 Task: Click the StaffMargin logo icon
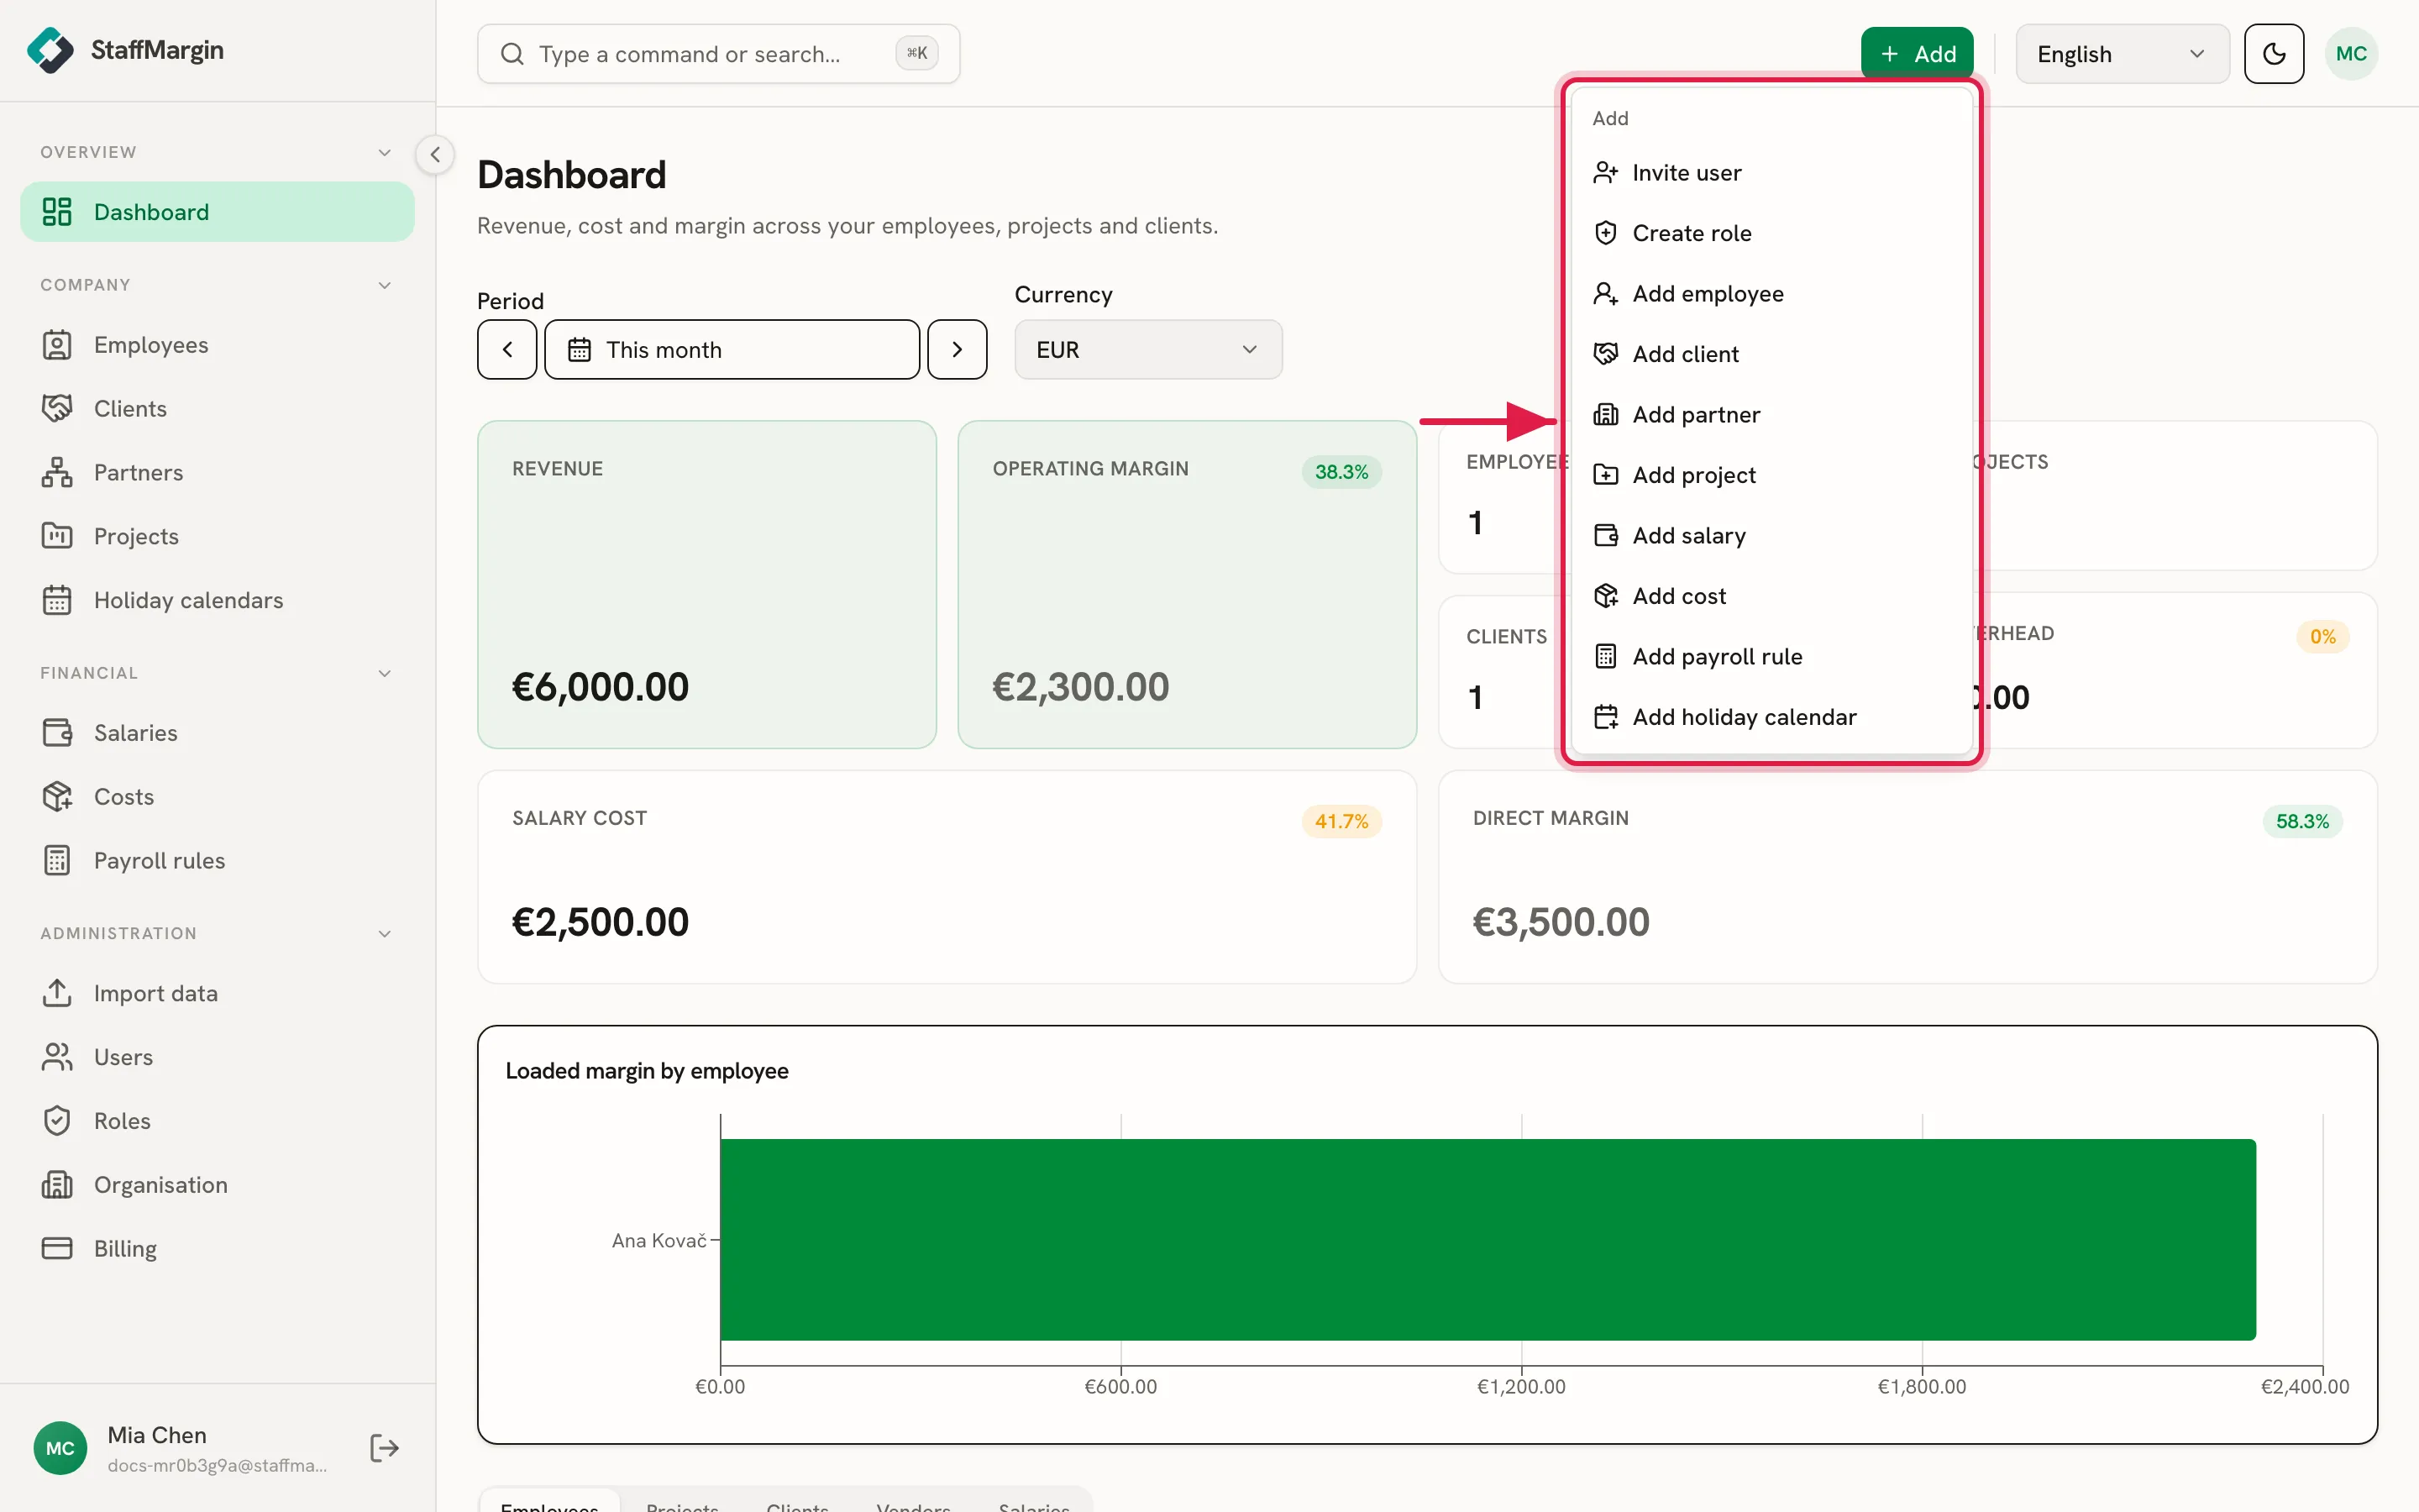point(50,50)
